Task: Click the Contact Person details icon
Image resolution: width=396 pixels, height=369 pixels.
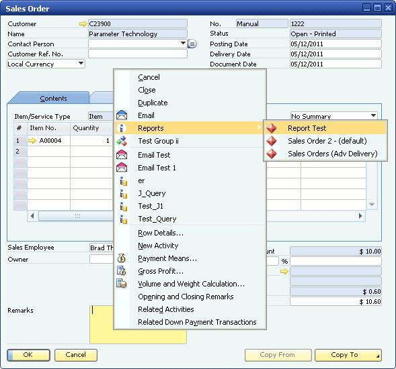Action: coord(192,44)
